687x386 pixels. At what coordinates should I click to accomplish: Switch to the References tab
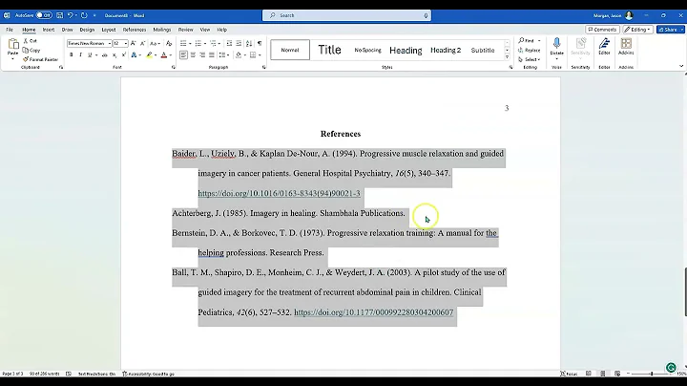pos(135,30)
